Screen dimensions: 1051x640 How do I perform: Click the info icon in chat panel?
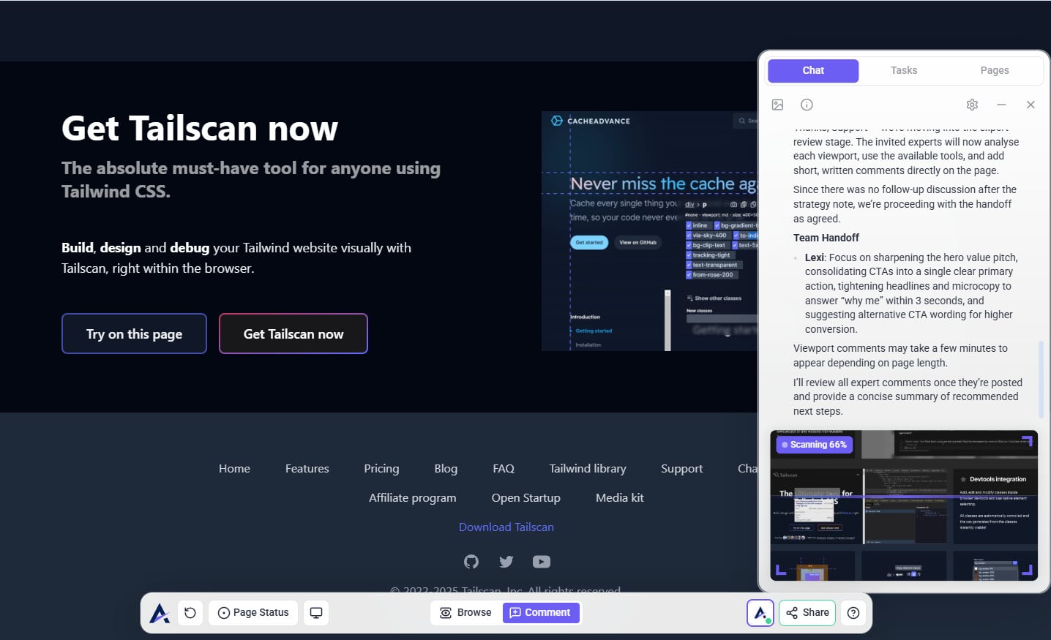pyautogui.click(x=807, y=105)
